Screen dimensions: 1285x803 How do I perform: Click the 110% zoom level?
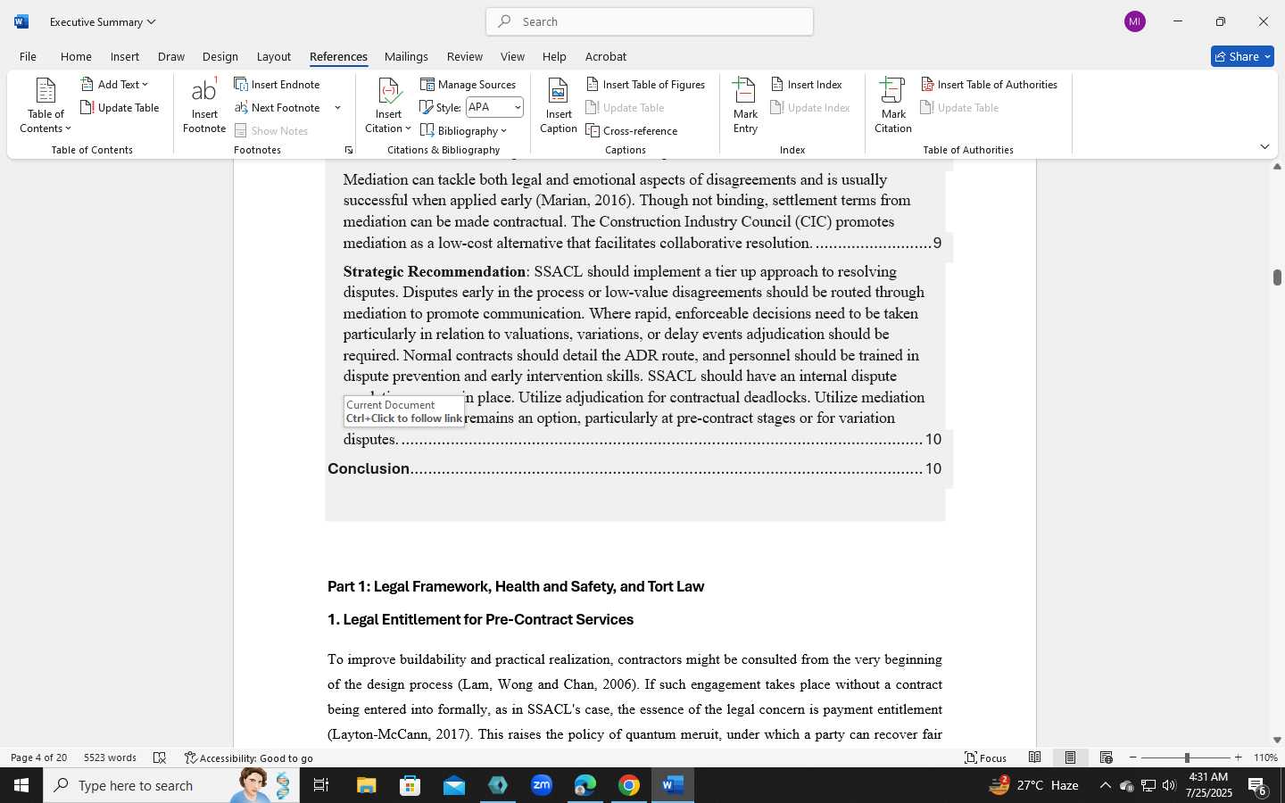pyautogui.click(x=1265, y=757)
